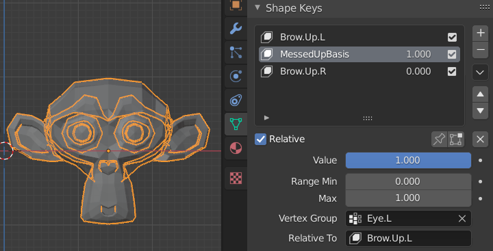This screenshot has height=251, width=493.
Task: Click the monkey mesh origin point
Action: pos(108,151)
